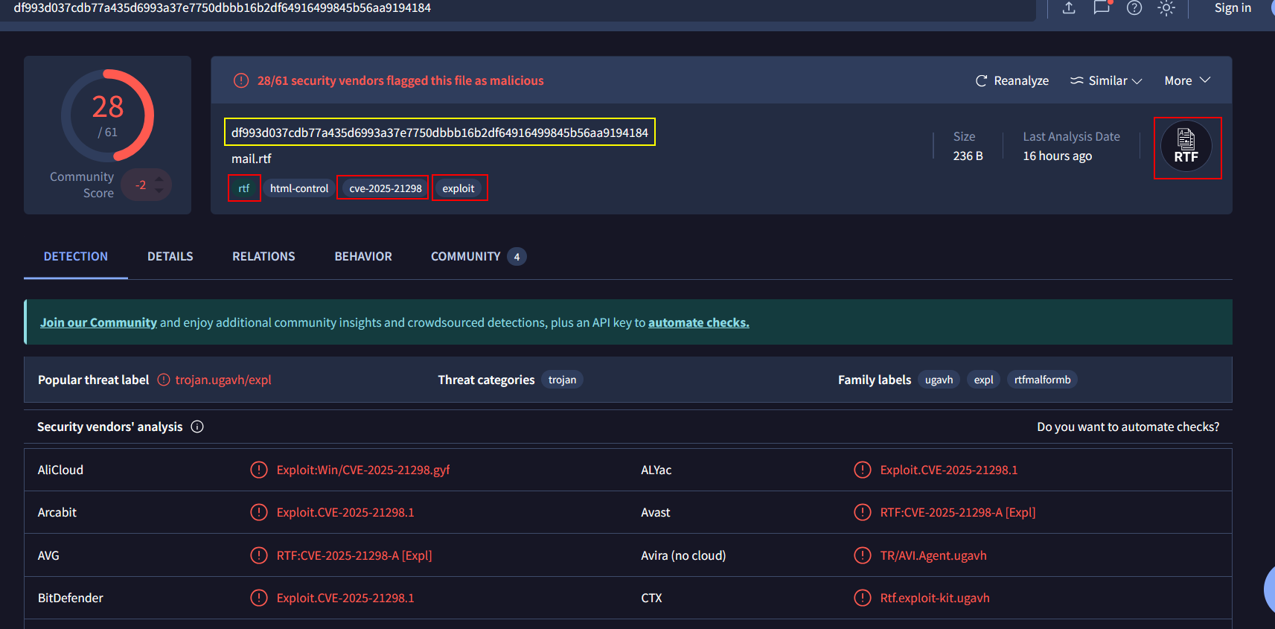This screenshot has width=1275, height=629.
Task: Open the Similar dropdown
Action: [1106, 80]
